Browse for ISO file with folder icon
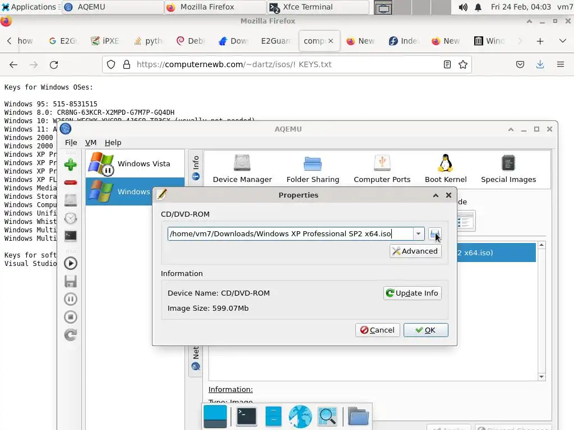574x430 pixels. tap(434, 233)
